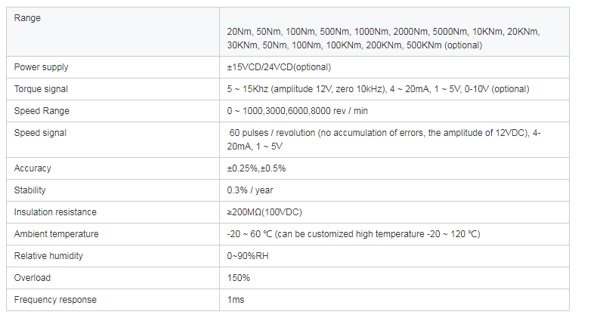
Task: Click the Accuracy row label
Action: (32, 168)
